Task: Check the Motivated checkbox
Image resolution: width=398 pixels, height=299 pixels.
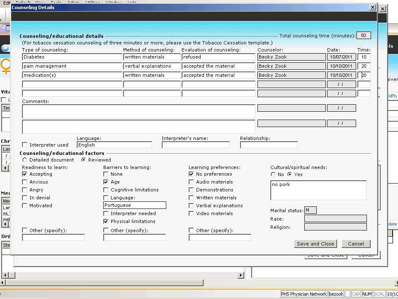Action: click(x=24, y=206)
